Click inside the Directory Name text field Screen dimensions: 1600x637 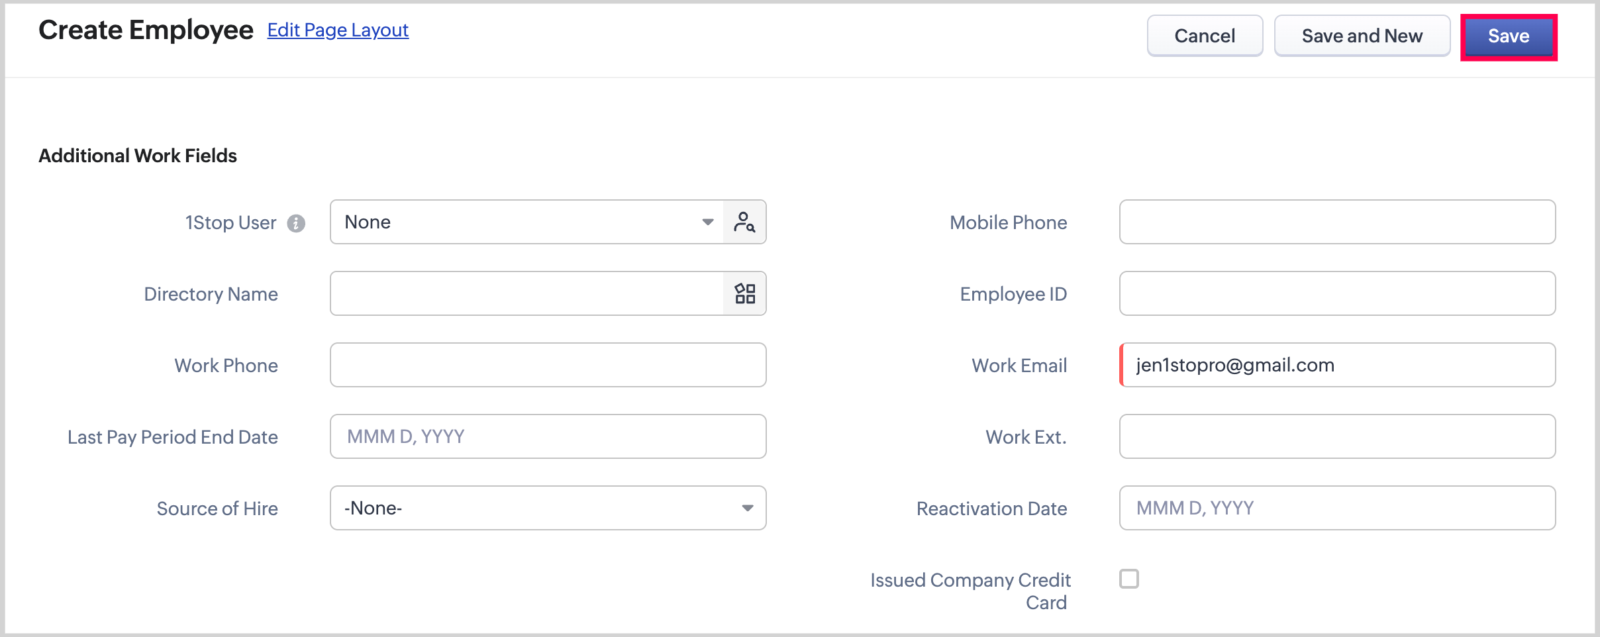(x=527, y=294)
